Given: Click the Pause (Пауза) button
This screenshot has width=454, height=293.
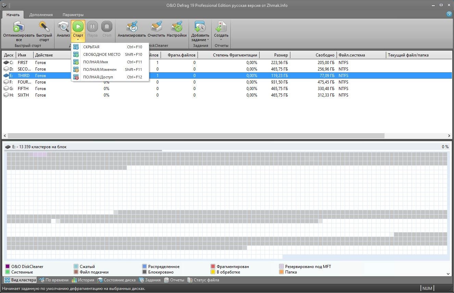Looking at the screenshot, I should coord(92,26).
